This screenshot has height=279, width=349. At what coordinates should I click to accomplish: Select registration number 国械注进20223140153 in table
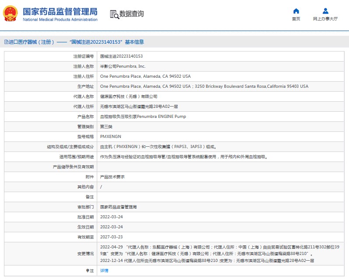coord(121,56)
